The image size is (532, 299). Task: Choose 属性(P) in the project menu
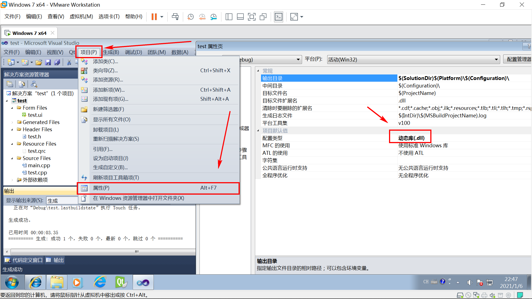point(101,188)
